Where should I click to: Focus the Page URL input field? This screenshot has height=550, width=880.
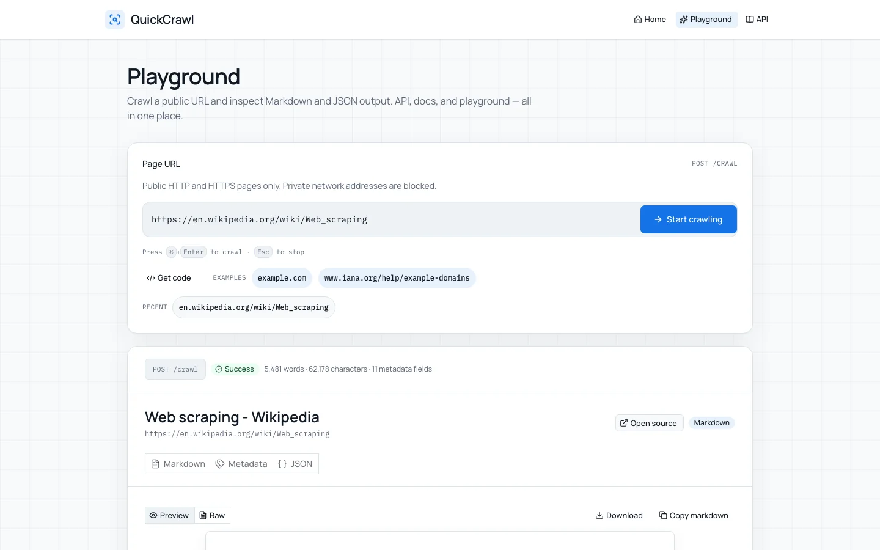point(391,219)
